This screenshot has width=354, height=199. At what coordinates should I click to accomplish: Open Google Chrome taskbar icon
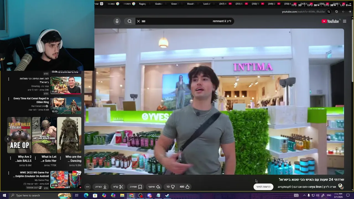[x=131, y=195]
